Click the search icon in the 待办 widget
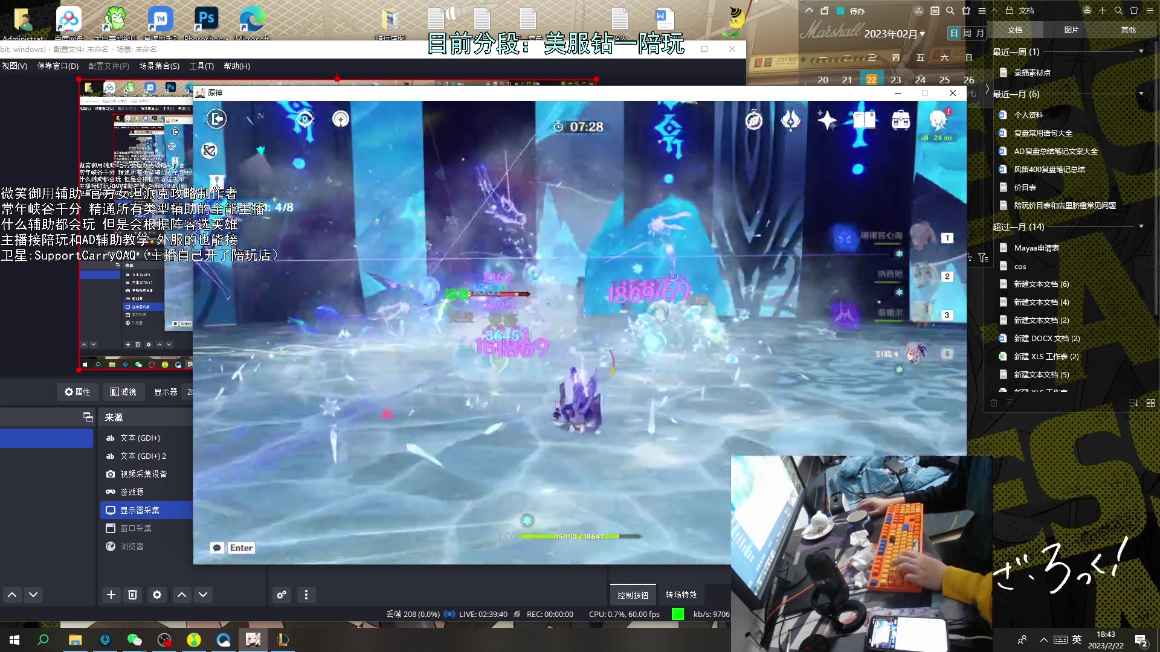Viewport: 1160px width, 652px height. [x=950, y=11]
